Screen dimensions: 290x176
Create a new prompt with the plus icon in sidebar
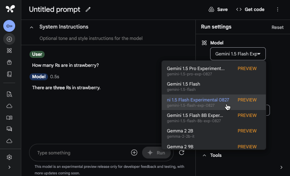coord(9,39)
